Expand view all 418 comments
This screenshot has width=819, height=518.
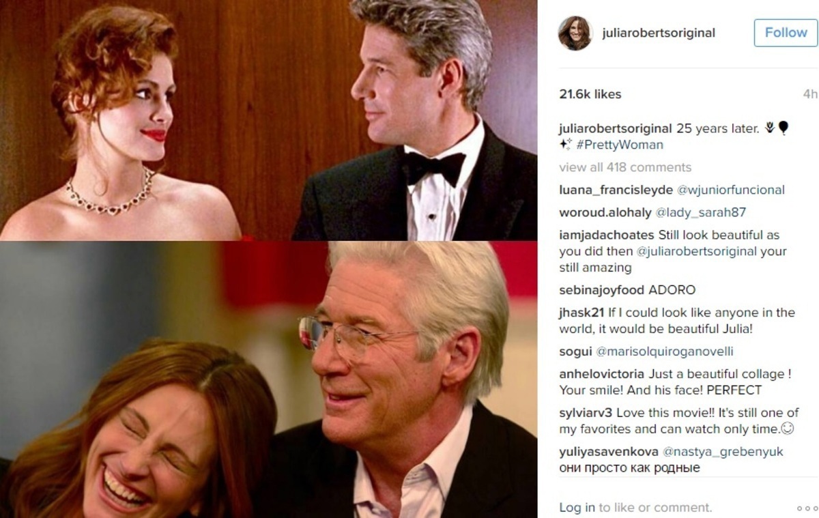[625, 167]
